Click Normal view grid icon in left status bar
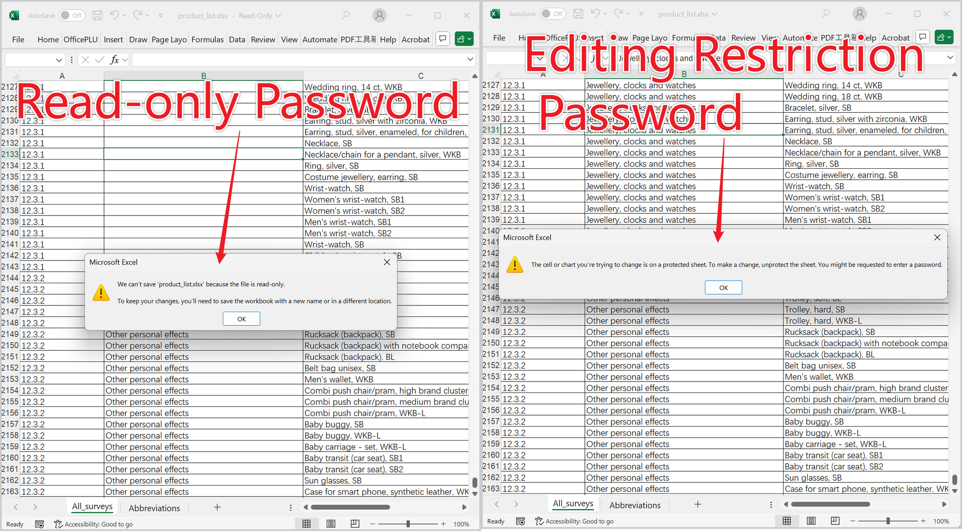Image resolution: width=963 pixels, height=531 pixels. click(306, 524)
